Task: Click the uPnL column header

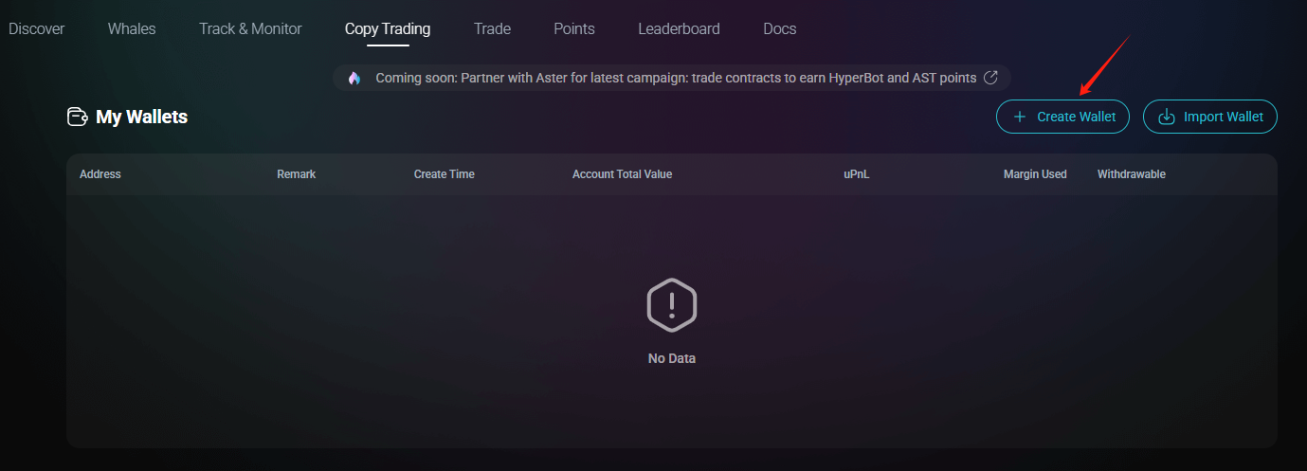Action: [x=857, y=174]
